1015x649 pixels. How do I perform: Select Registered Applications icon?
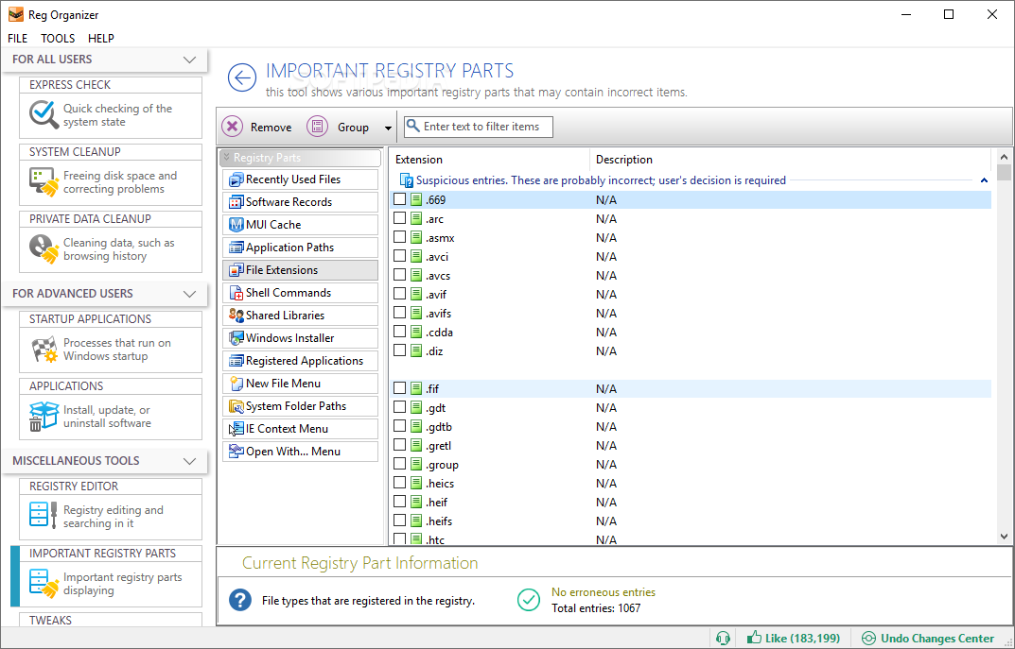point(236,361)
